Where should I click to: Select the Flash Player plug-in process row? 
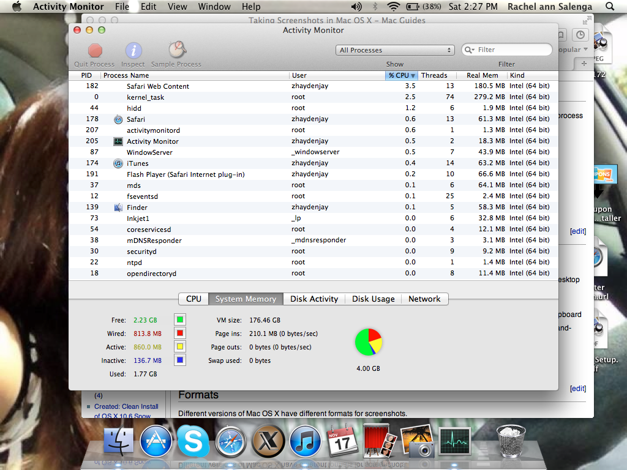[313, 174]
